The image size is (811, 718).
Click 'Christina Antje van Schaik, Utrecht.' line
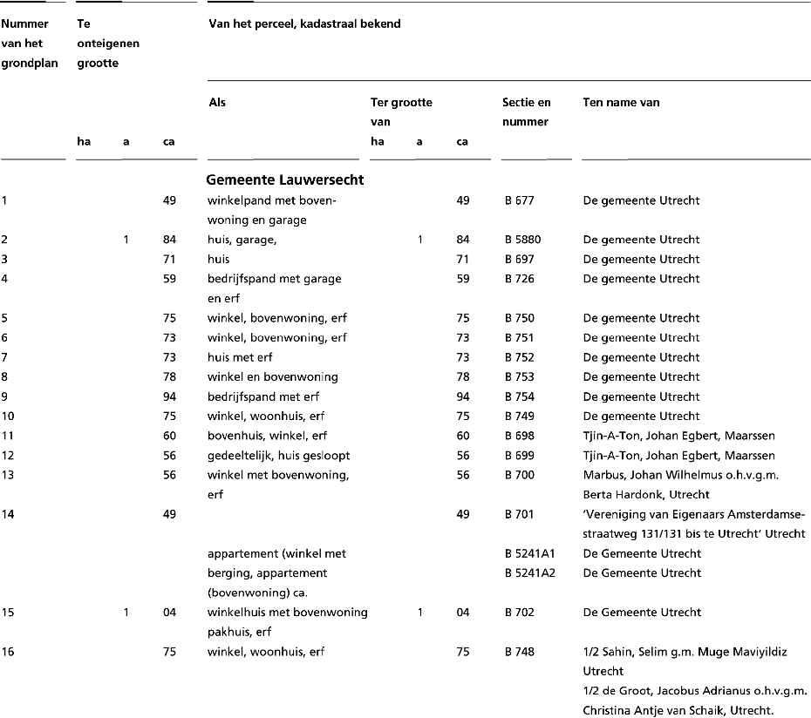678,711
